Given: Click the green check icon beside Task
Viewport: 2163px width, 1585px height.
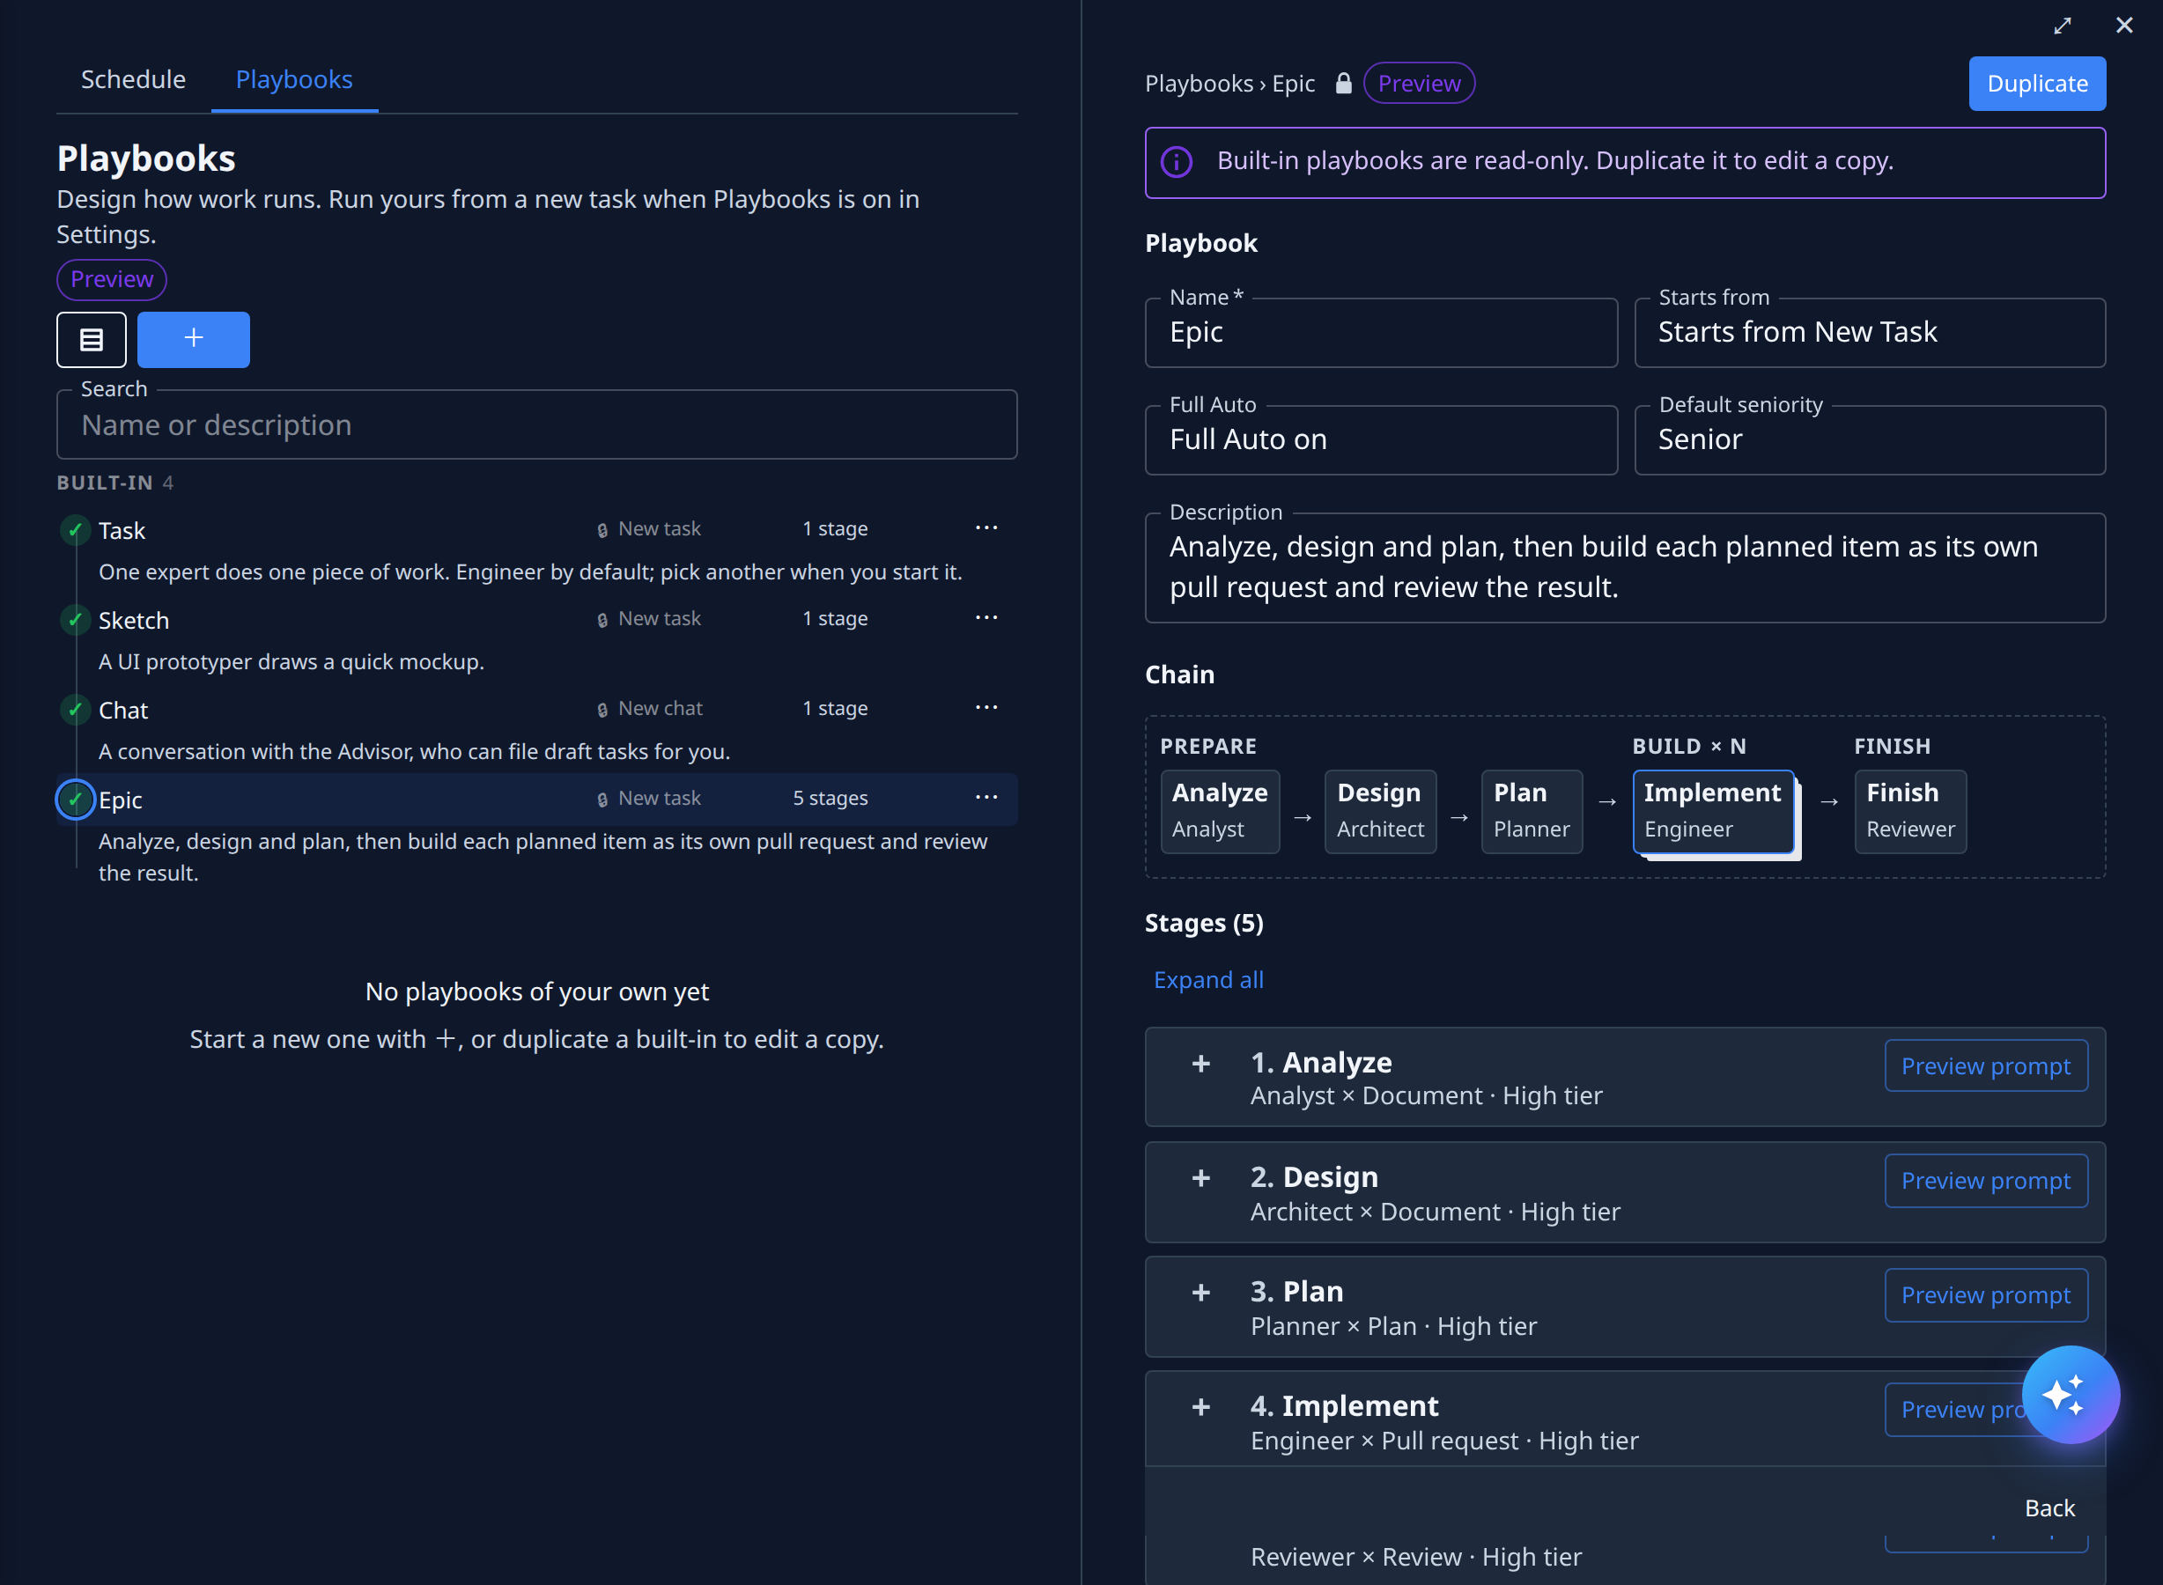Looking at the screenshot, I should pyautogui.click(x=75, y=529).
